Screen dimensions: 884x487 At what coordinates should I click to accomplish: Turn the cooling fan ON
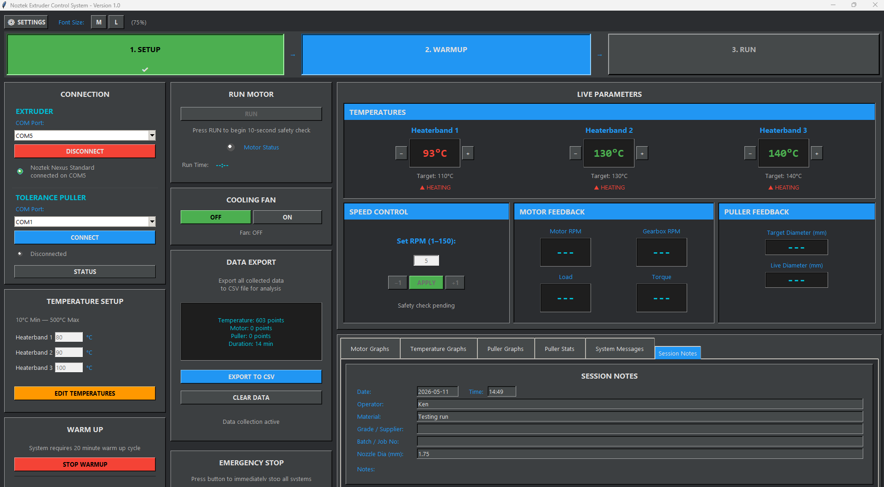287,217
